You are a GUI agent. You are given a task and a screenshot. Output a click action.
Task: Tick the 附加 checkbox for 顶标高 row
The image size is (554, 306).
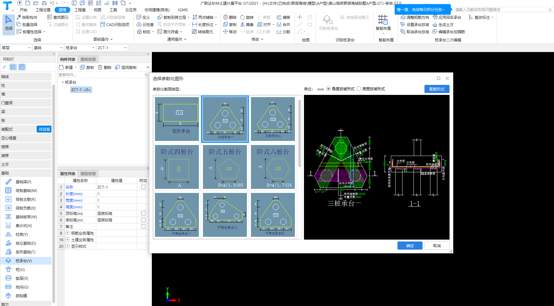(x=143, y=213)
